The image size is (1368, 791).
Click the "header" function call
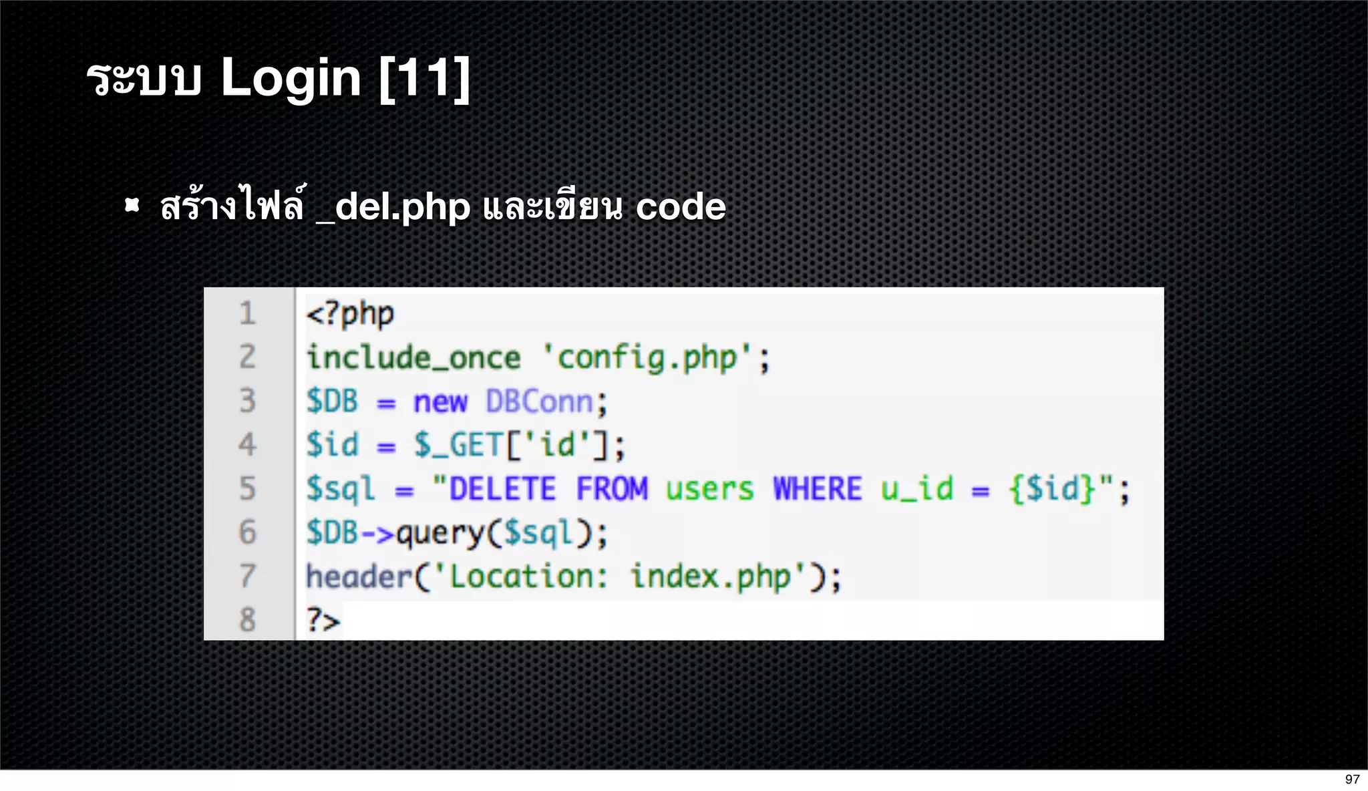click(x=359, y=576)
